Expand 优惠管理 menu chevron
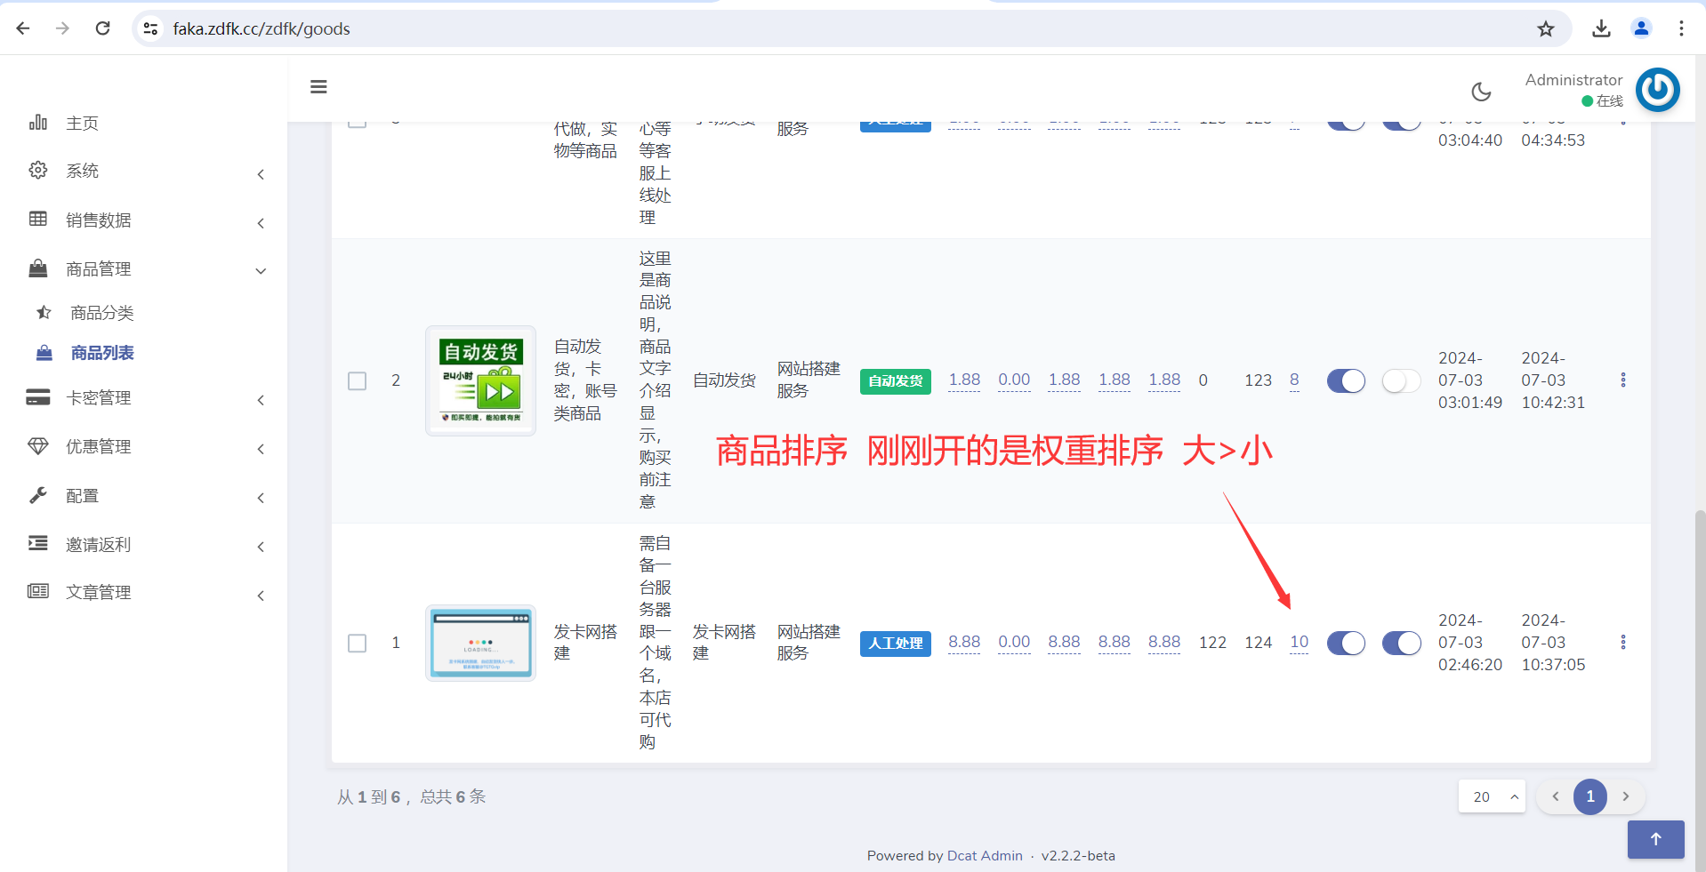 (x=261, y=449)
